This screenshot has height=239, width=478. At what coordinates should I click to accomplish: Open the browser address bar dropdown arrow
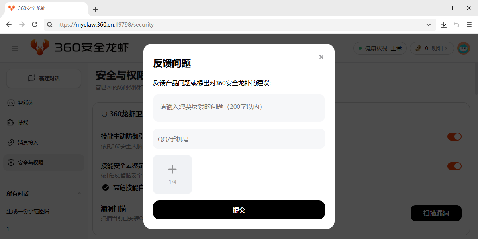click(429, 25)
